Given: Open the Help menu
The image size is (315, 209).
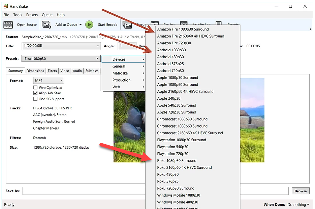Looking at the screenshot, I should click(61, 15).
